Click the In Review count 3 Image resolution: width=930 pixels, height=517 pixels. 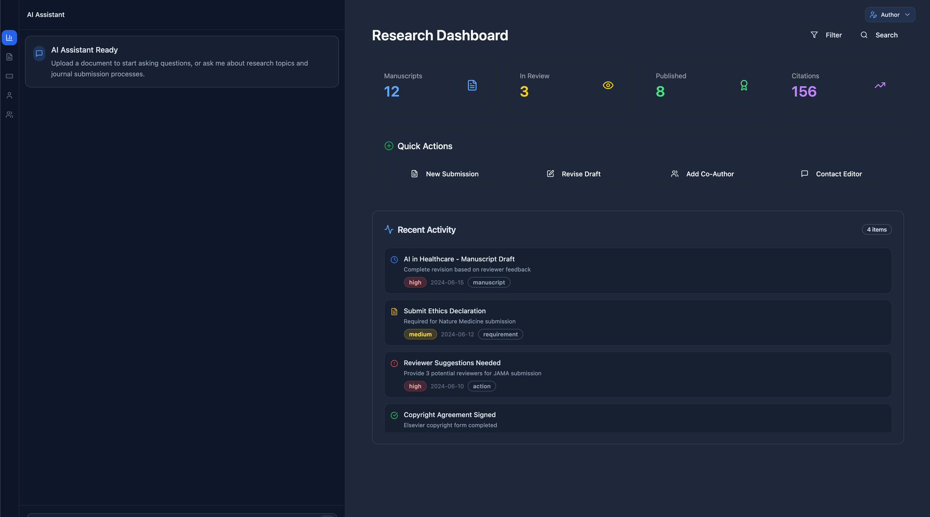pyautogui.click(x=524, y=92)
